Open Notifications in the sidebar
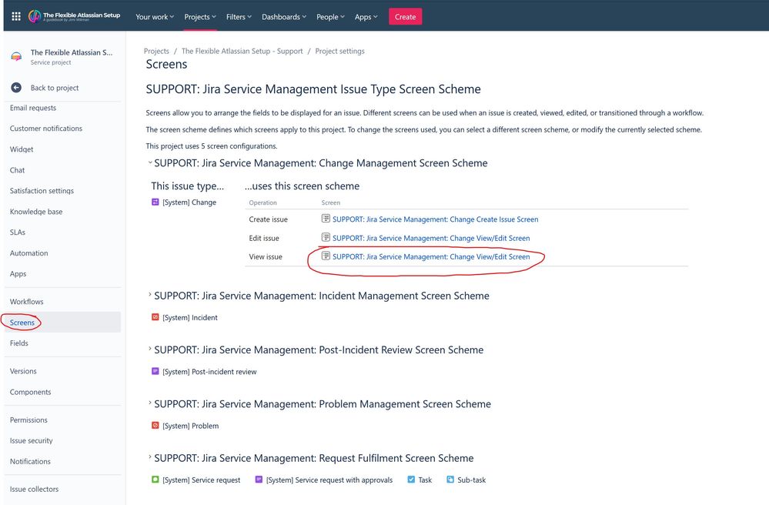 click(x=30, y=461)
